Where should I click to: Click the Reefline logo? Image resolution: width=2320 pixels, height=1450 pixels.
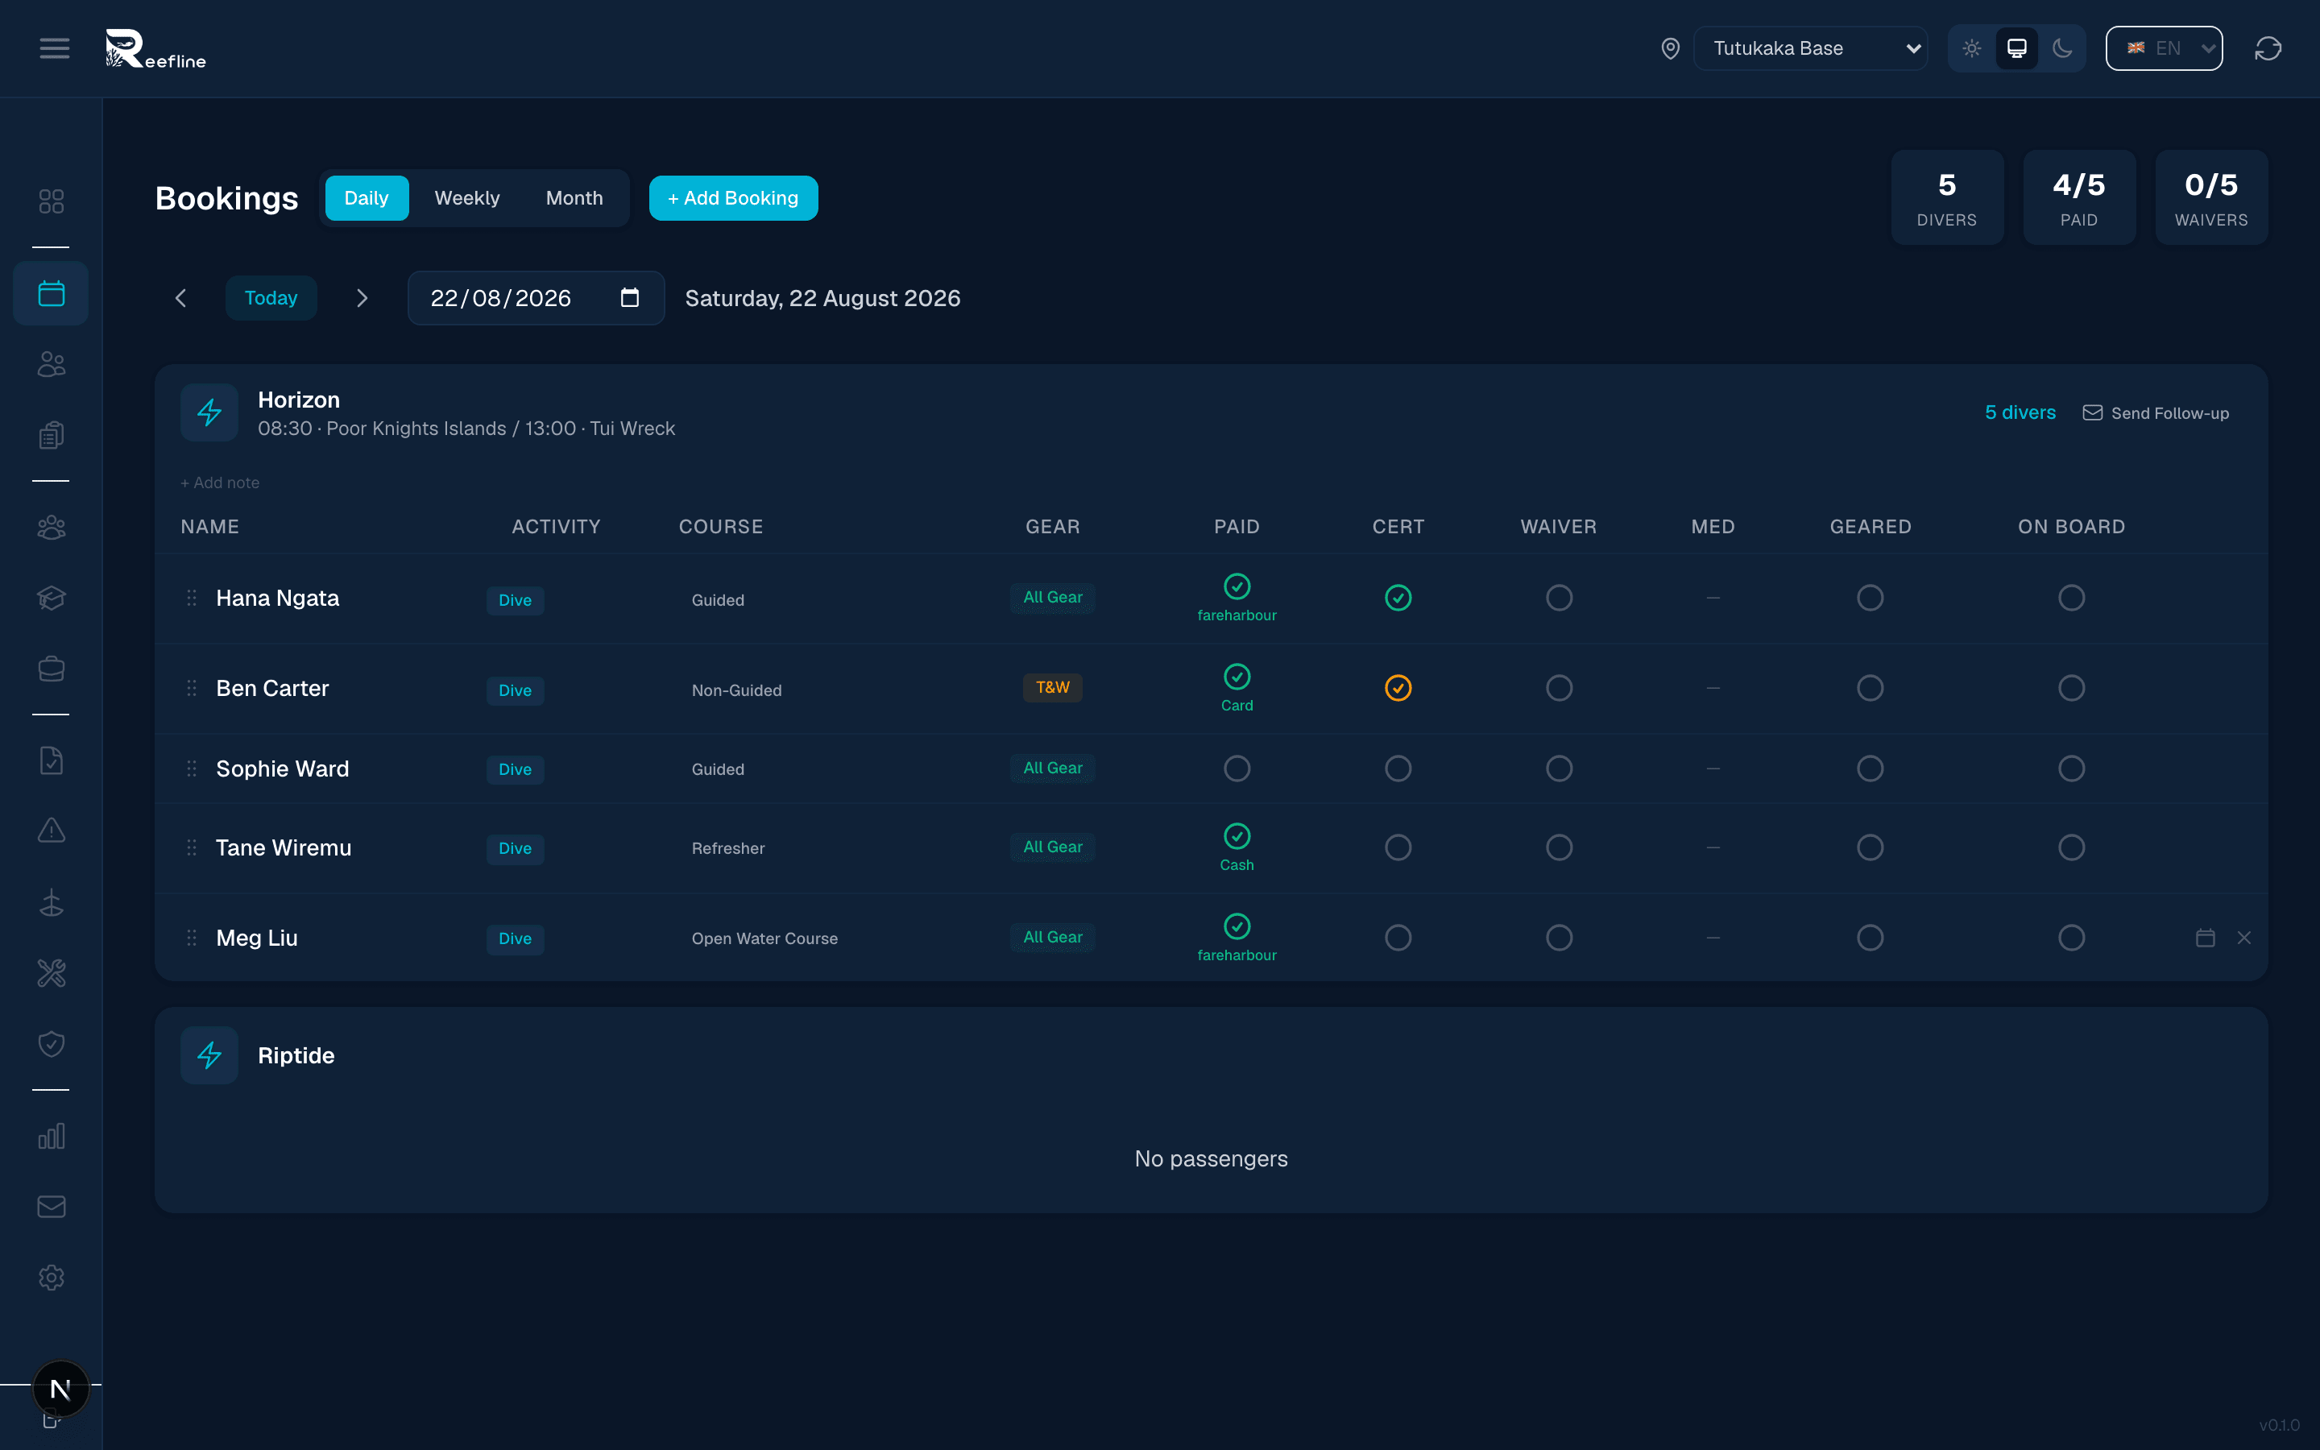point(155,48)
